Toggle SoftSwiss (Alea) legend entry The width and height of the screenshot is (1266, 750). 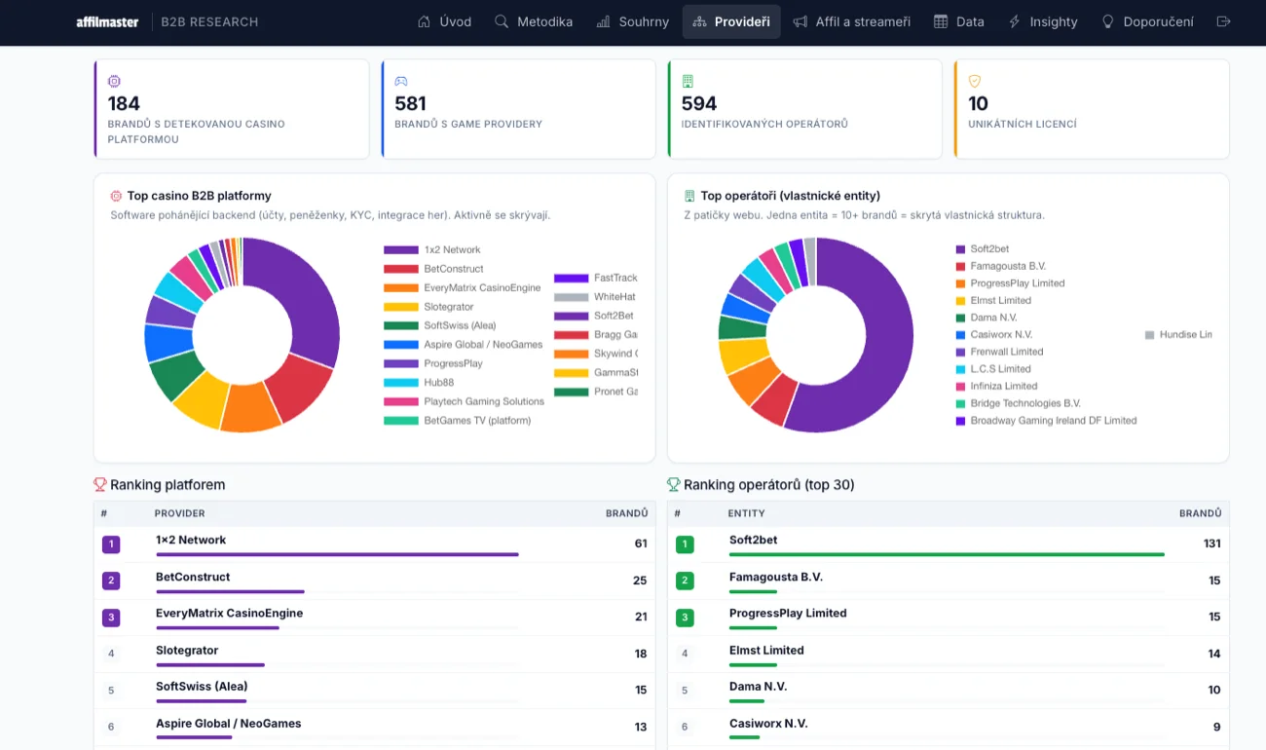[440, 326]
